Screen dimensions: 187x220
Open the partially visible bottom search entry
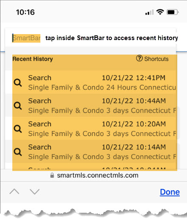[x=95, y=167]
